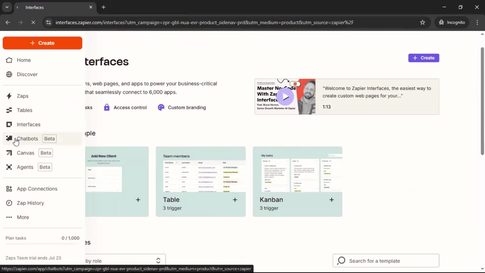Viewport: 485px width, 273px height.
Task: Click the Zaps lightning bolt icon
Action: pos(9,96)
